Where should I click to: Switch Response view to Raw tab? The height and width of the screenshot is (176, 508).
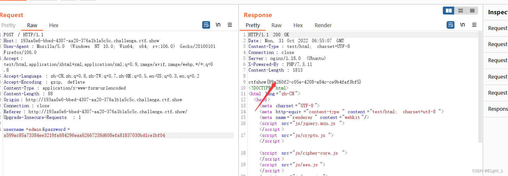[277, 25]
